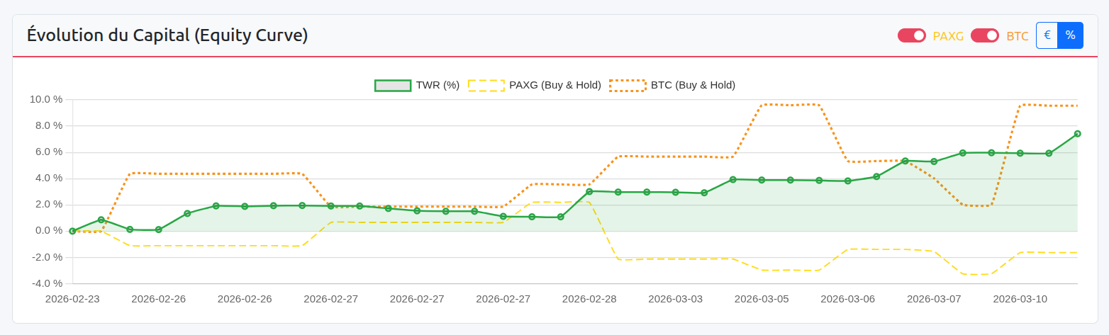Select the TWR point above 2026-02-28 label
The width and height of the screenshot is (1109, 335).
click(x=589, y=191)
